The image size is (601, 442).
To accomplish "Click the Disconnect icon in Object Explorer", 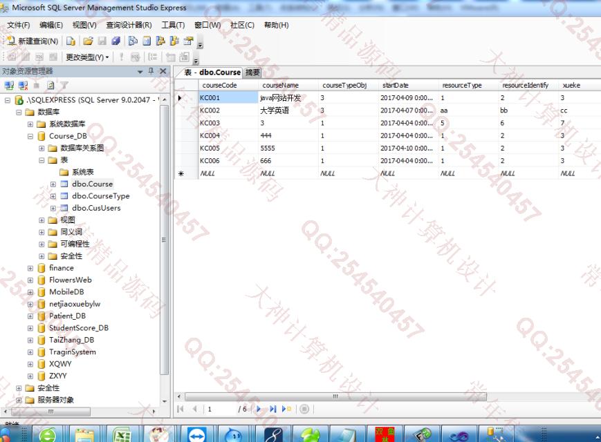I will tap(23, 86).
